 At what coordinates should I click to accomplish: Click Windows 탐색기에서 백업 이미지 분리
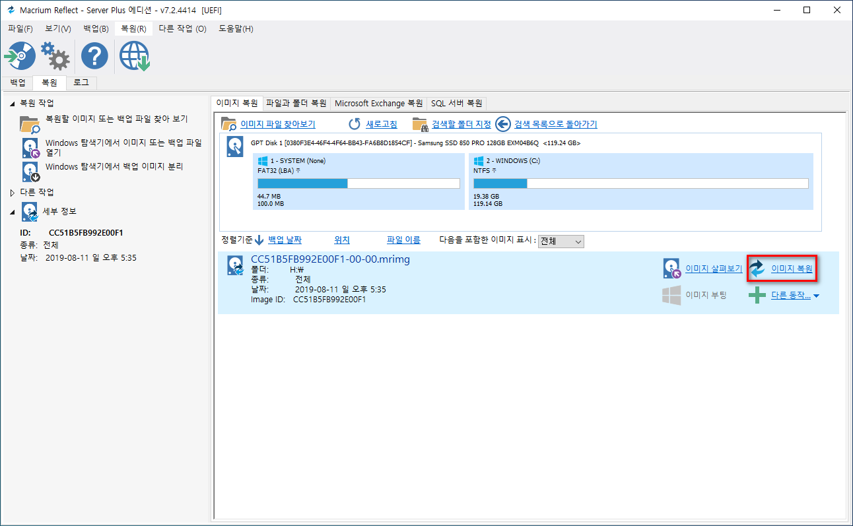coord(114,167)
